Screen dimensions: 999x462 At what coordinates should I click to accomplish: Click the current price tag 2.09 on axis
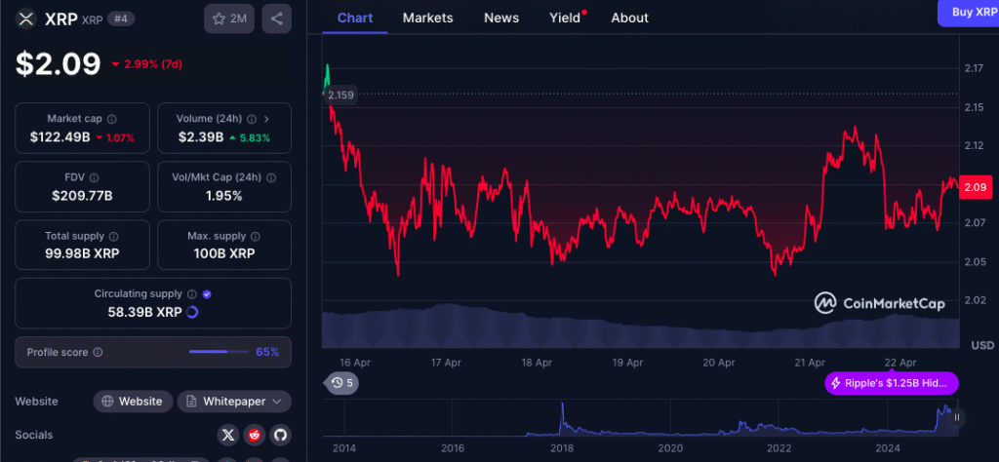coord(975,187)
